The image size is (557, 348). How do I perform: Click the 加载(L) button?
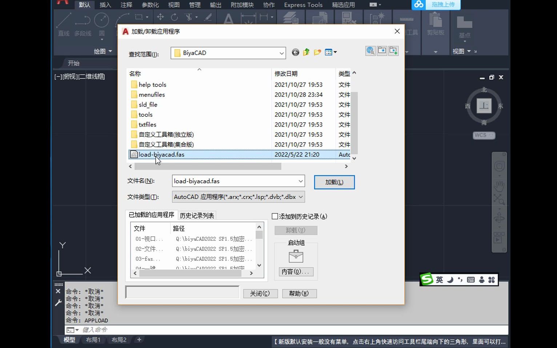[334, 182]
